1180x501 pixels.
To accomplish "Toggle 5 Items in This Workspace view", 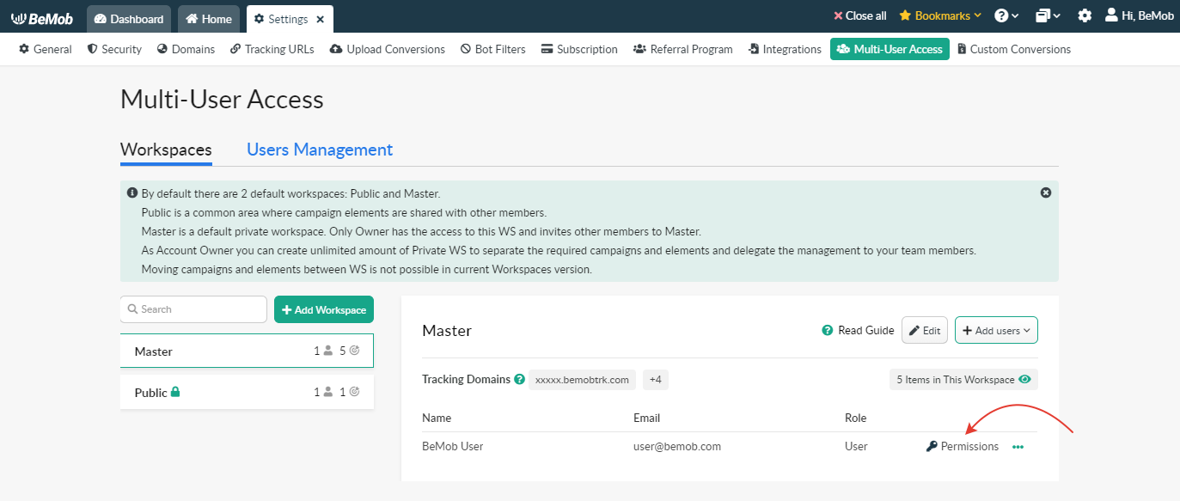I will click(963, 379).
